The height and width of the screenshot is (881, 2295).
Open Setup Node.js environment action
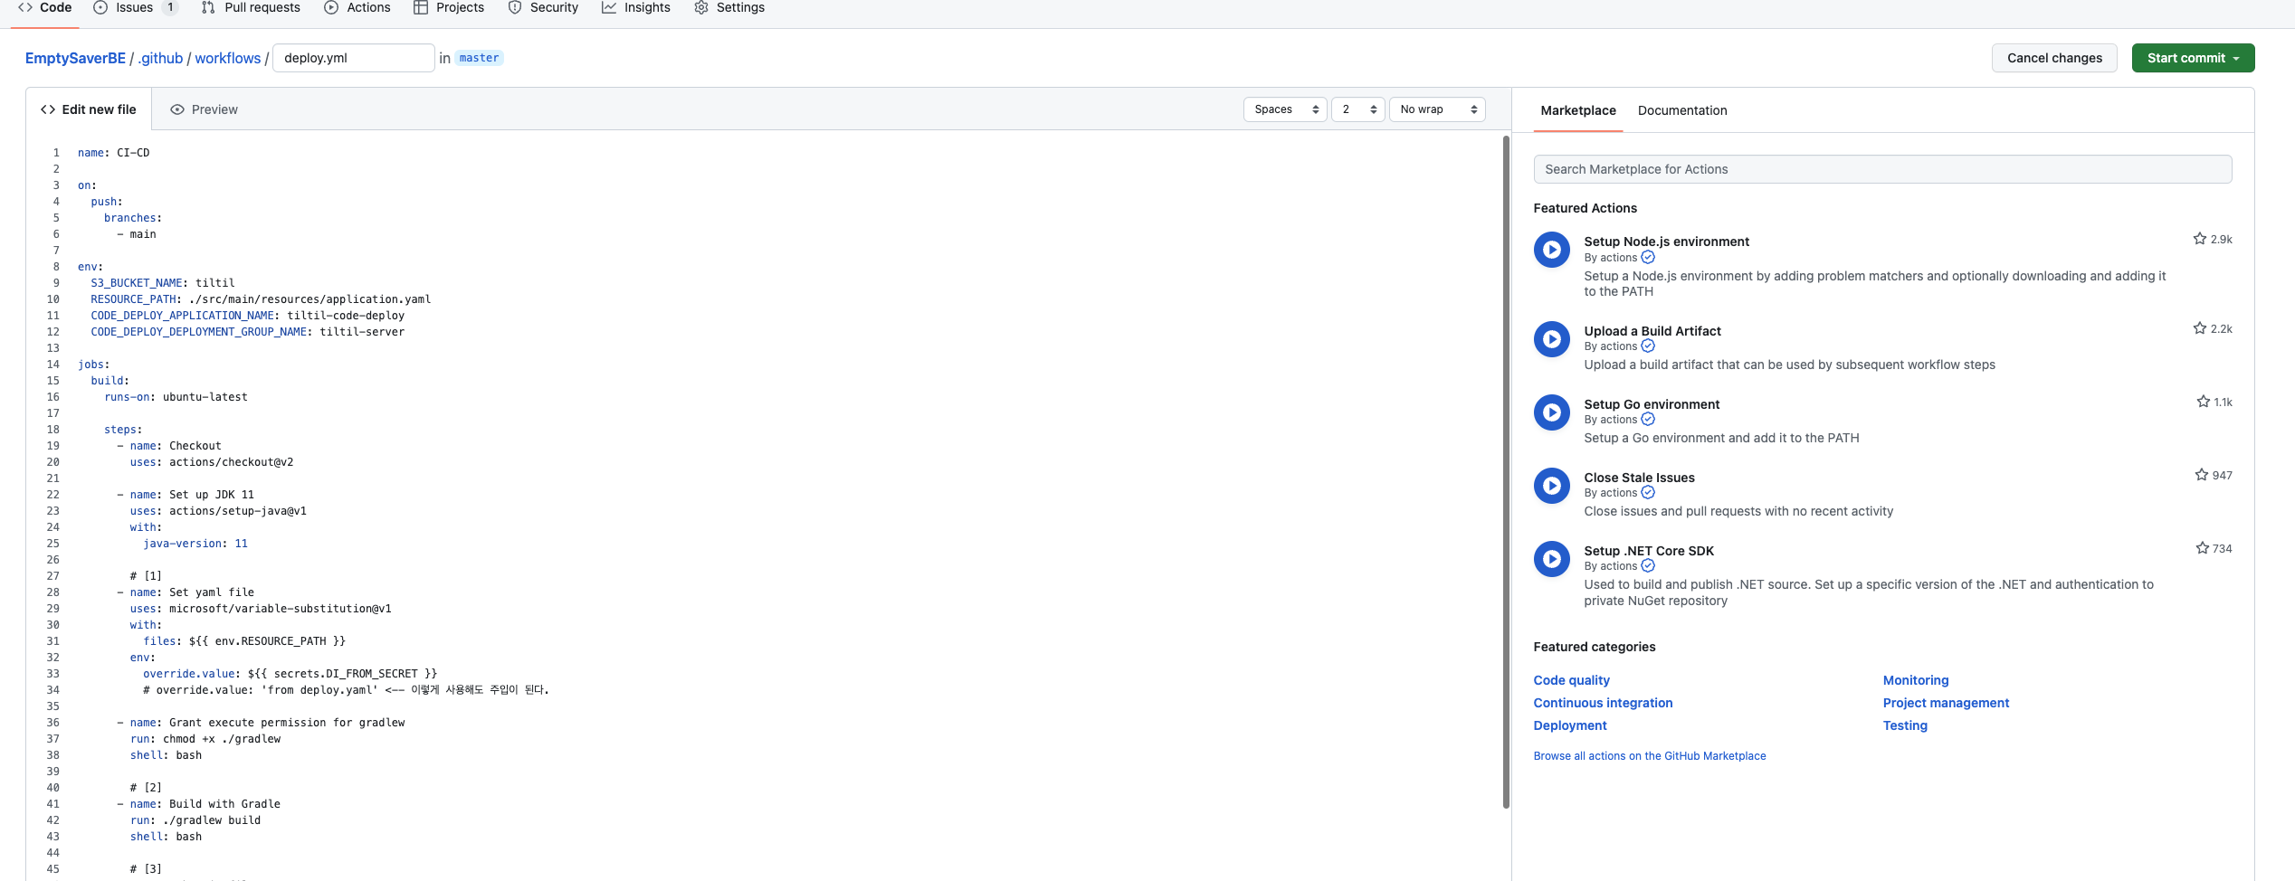click(1666, 242)
